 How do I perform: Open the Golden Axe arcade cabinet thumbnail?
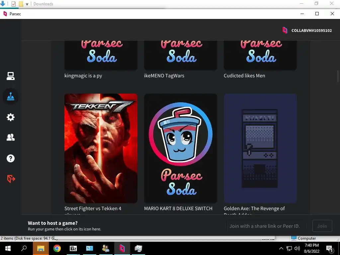(x=260, y=148)
